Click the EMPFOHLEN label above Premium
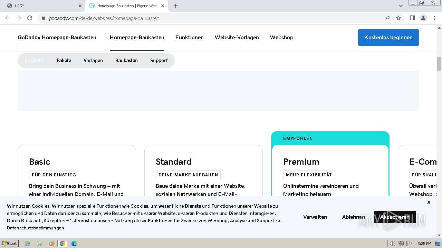The height and width of the screenshot is (248, 442). tap(298, 138)
